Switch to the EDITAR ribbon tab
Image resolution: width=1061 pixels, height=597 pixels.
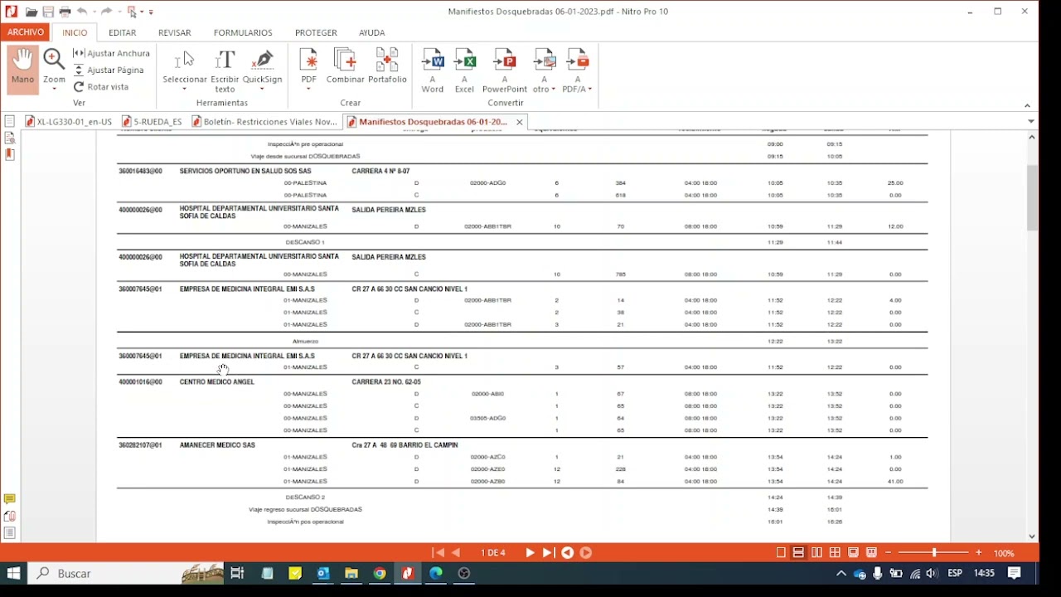coord(122,32)
